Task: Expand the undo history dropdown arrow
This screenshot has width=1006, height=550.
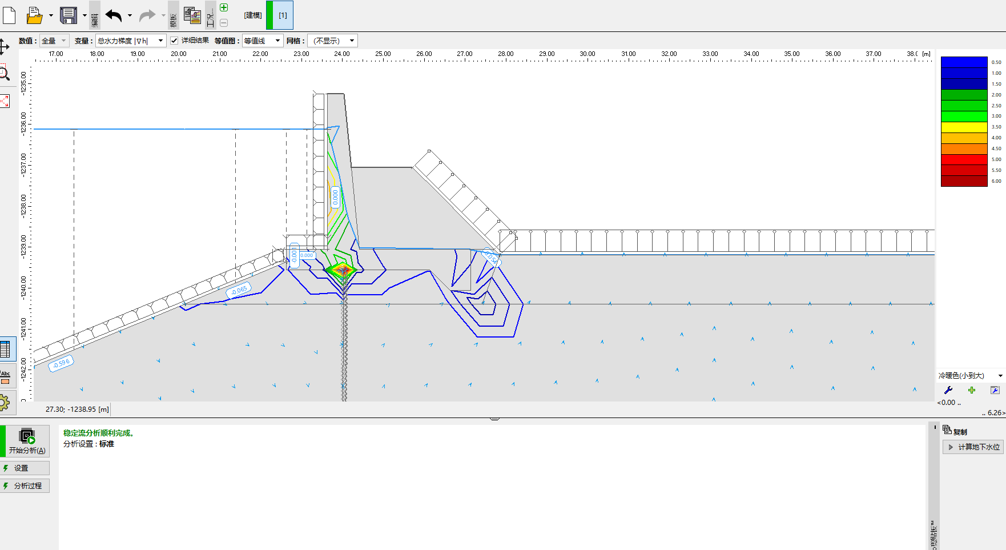Action: click(130, 15)
